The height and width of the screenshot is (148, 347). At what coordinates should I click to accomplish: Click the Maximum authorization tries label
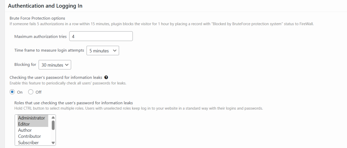(40, 36)
